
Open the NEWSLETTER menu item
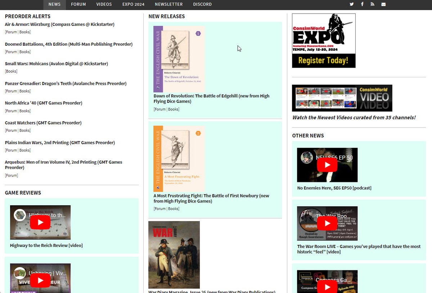coord(169,4)
